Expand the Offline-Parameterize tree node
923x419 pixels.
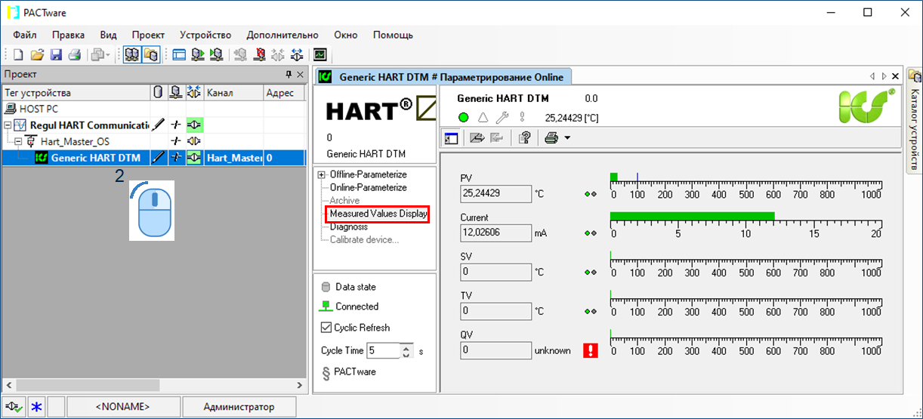tap(323, 174)
